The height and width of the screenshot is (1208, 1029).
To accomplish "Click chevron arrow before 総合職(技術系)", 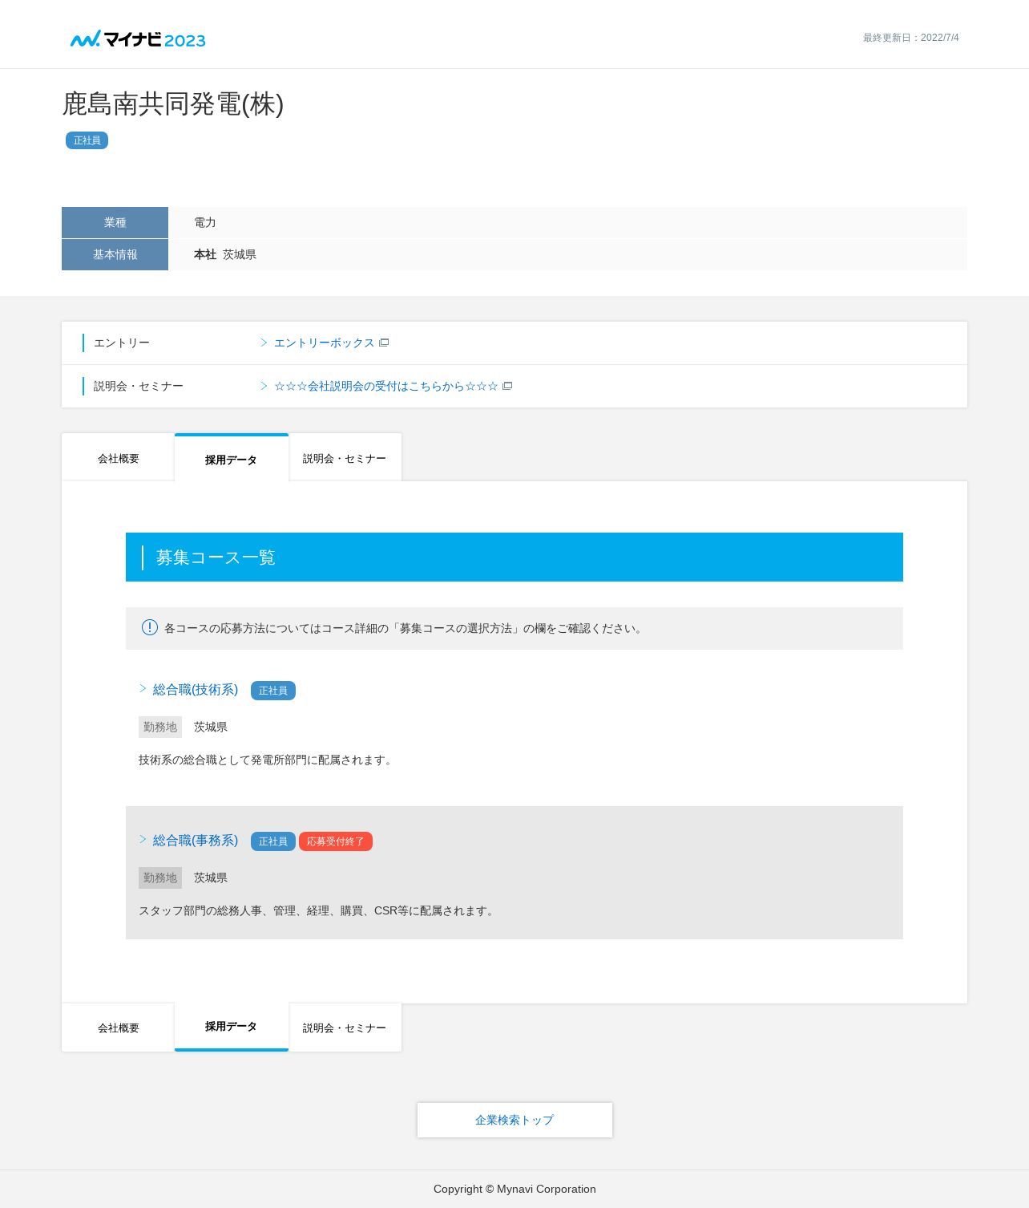I will pyautogui.click(x=143, y=689).
